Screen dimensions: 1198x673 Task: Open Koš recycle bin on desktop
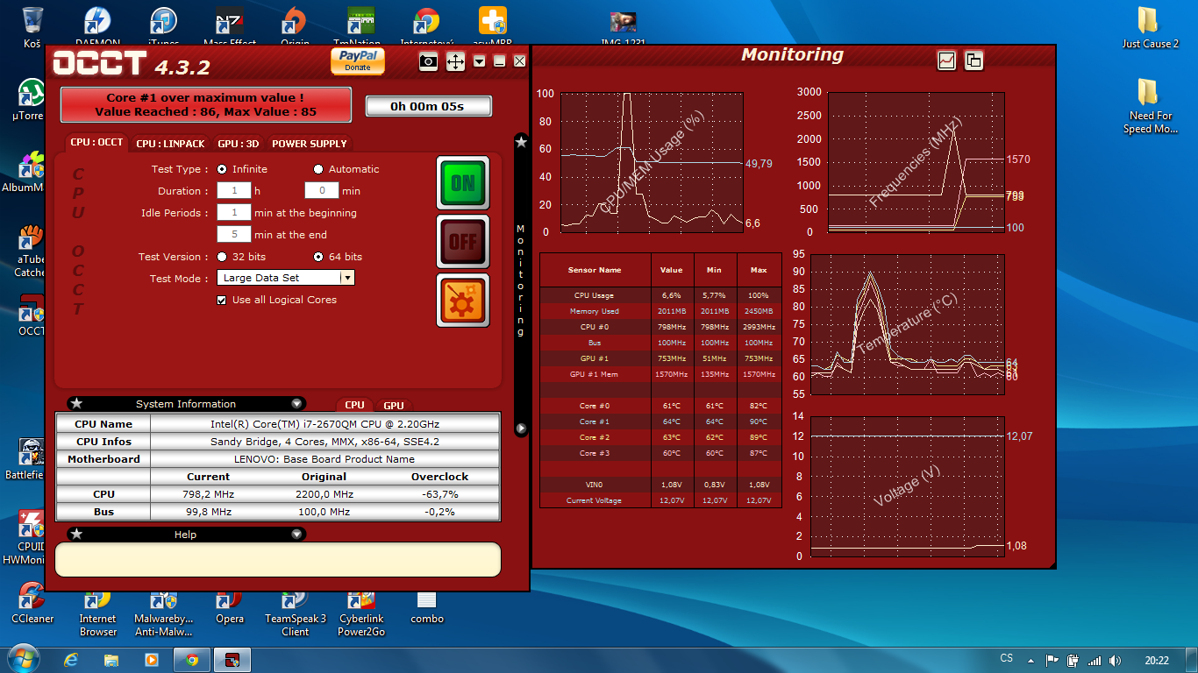[x=32, y=26]
